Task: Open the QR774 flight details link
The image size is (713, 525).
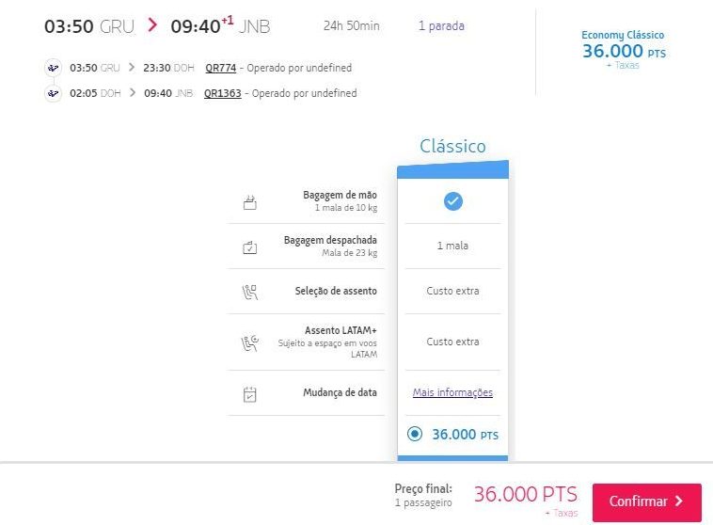Action: pos(220,68)
